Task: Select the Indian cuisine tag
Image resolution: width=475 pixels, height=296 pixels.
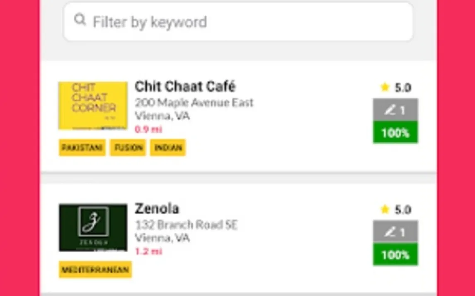Action: (168, 148)
